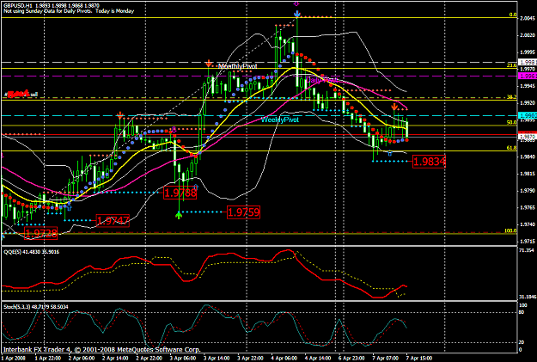The width and height of the screenshot is (537, 362).
Task: Click the white 1.9981 price tag on axis
Action: (x=528, y=62)
